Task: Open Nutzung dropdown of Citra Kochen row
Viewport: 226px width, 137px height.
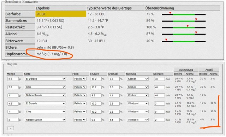Action: [x=138, y=87]
